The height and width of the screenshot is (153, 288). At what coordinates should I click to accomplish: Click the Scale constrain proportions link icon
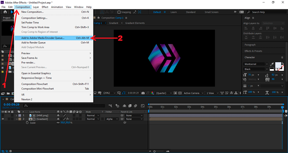tap(58, 122)
